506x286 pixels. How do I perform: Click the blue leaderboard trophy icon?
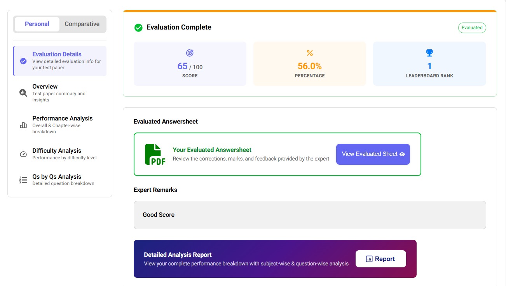[x=429, y=53]
